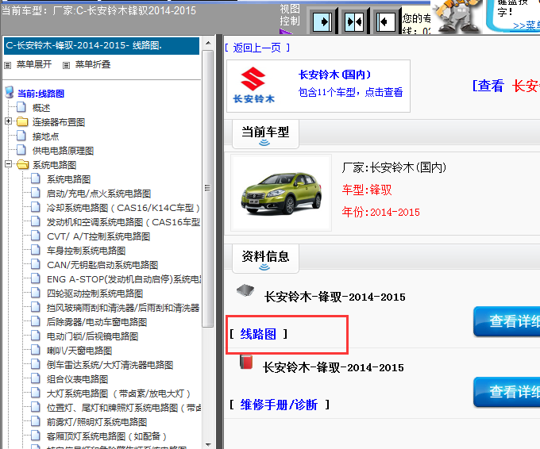Open the 启动/充电/点火系统电路图 item
540x449 pixels.
98,194
